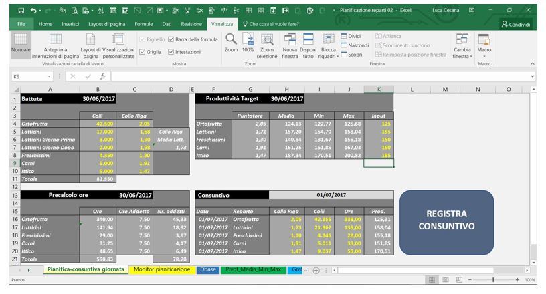This screenshot has height=294, width=546.
Task: Open the Customize Quick Access Toolbar dropdown
Action: click(334, 11)
